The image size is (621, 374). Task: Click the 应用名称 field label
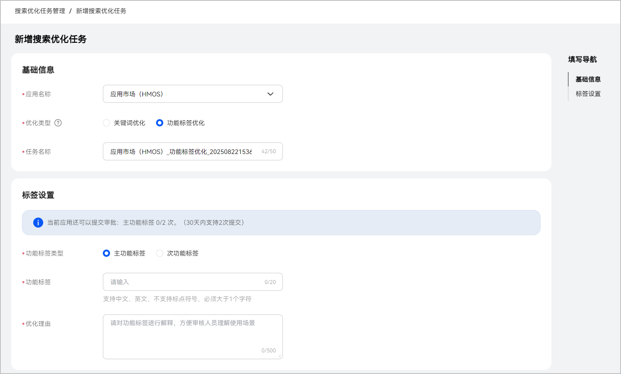(x=38, y=94)
